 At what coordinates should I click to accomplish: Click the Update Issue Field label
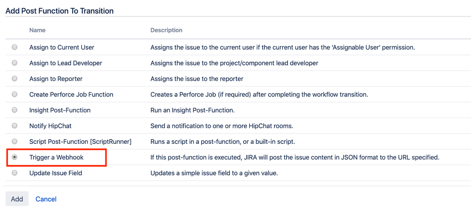click(x=56, y=173)
